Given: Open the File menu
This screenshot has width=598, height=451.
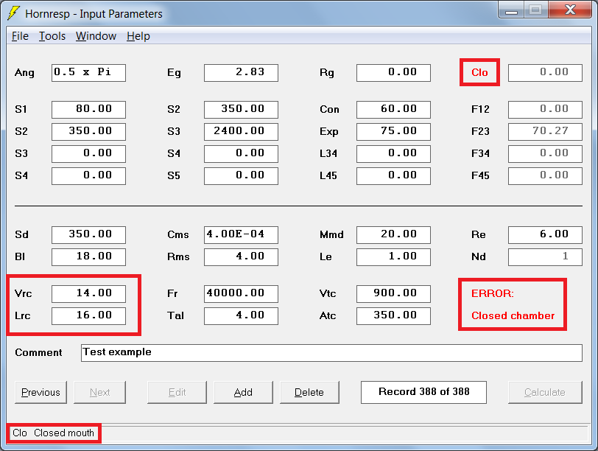Looking at the screenshot, I should click(x=20, y=36).
